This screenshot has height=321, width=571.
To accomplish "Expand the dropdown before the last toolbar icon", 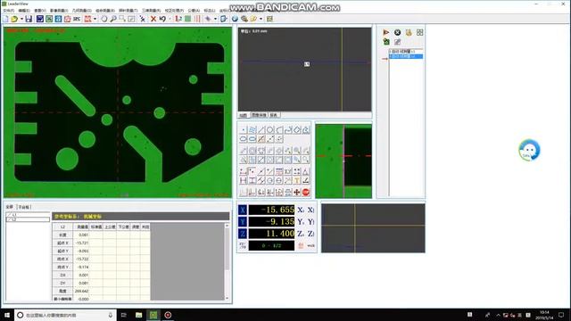I will [261, 19].
